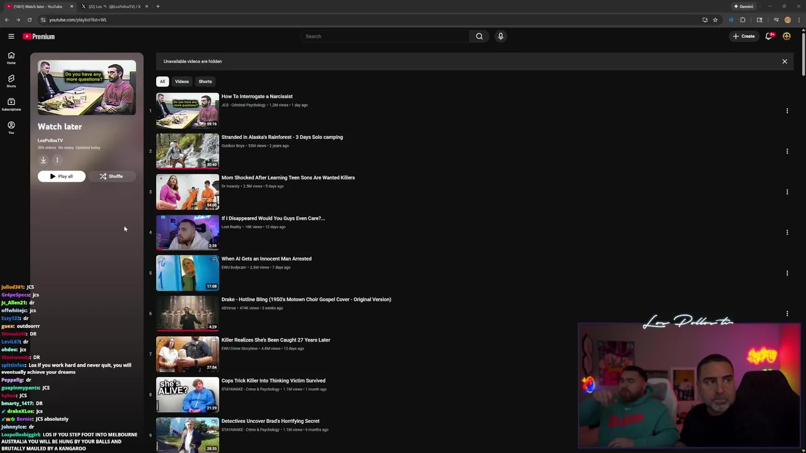
Task: Bookmark this page with the star icon
Action: click(x=715, y=20)
